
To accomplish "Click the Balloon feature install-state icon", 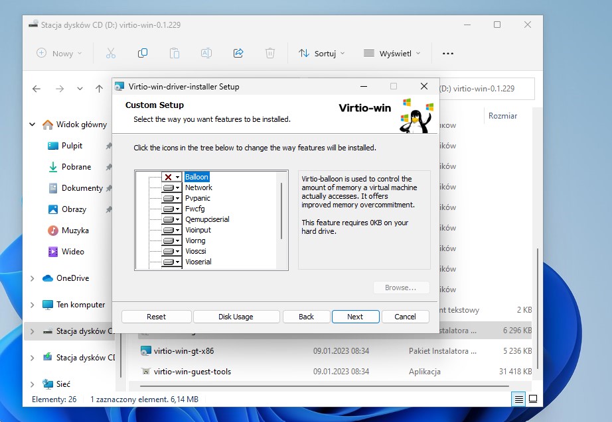I will (x=171, y=177).
